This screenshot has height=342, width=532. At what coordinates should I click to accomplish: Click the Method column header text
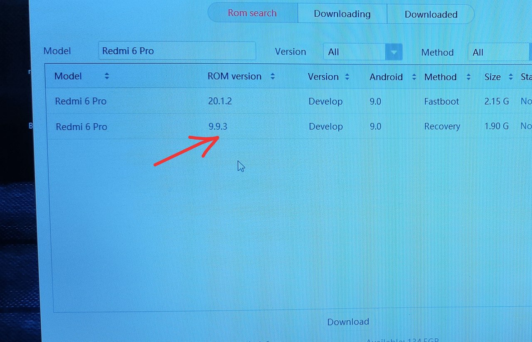pos(441,77)
